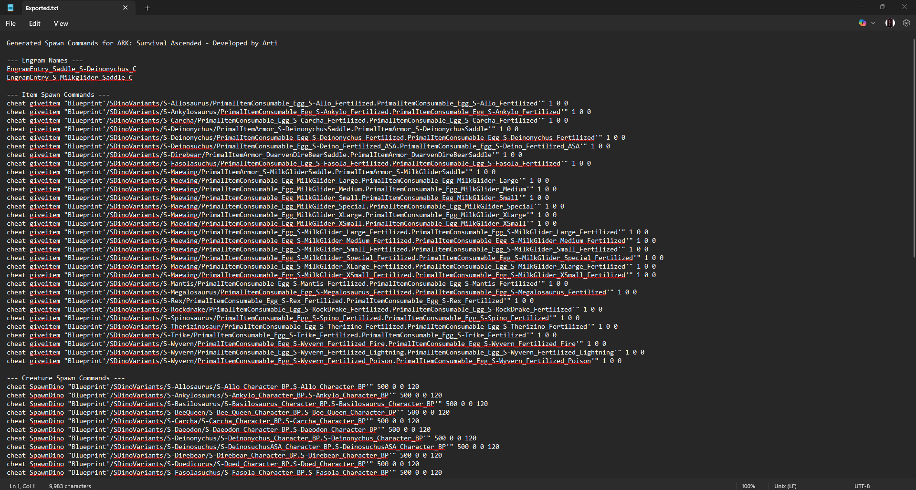
Task: Click the EngramEntry_S-Milkglider_Saddle_C line
Action: pos(70,77)
